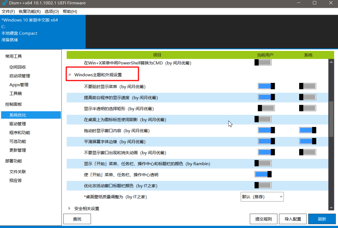The image size is (338, 228).
Task: Toggle 提高前台程序的显示速度 system switch
Action: pos(308,97)
